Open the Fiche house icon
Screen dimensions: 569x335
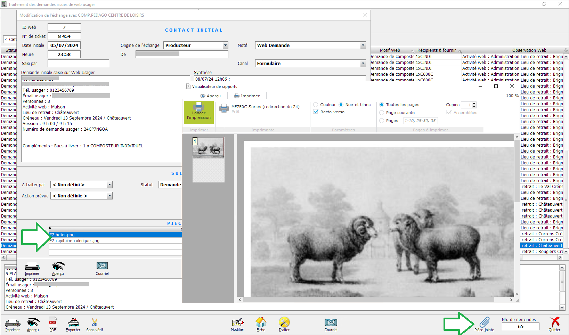click(261, 324)
